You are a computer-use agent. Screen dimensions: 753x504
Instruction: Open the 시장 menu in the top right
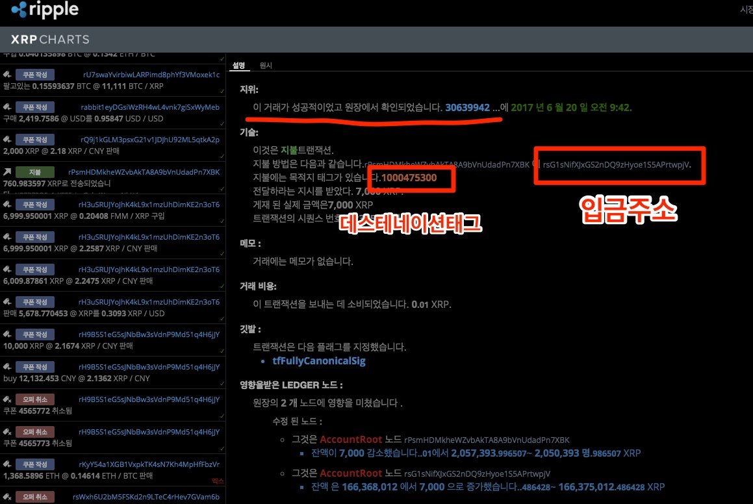(x=746, y=9)
